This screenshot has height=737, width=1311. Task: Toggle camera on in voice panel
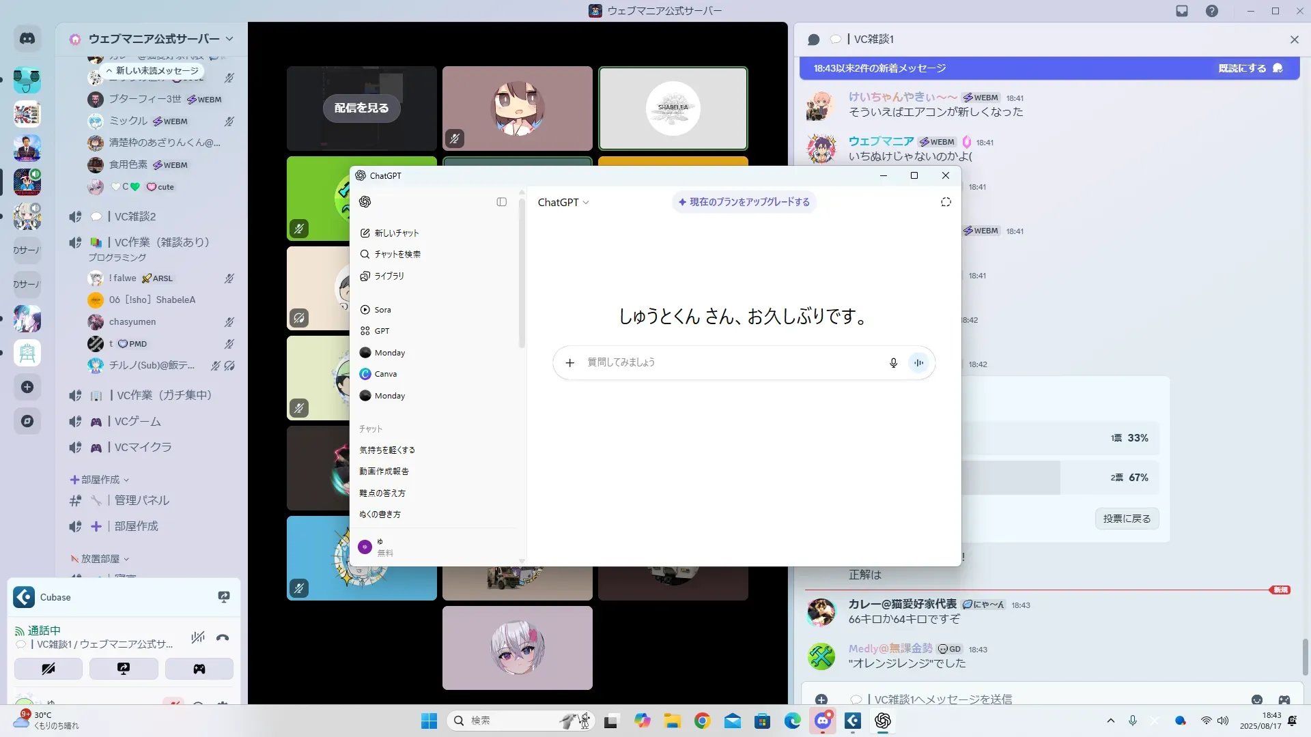(48, 669)
